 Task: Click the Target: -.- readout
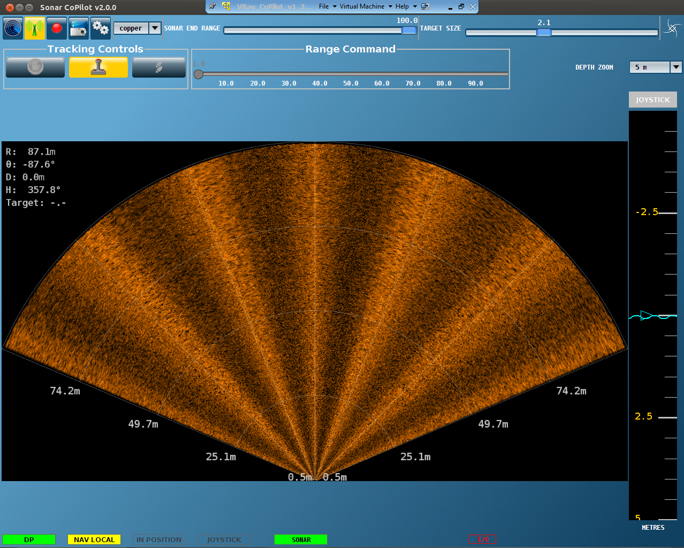click(x=36, y=203)
